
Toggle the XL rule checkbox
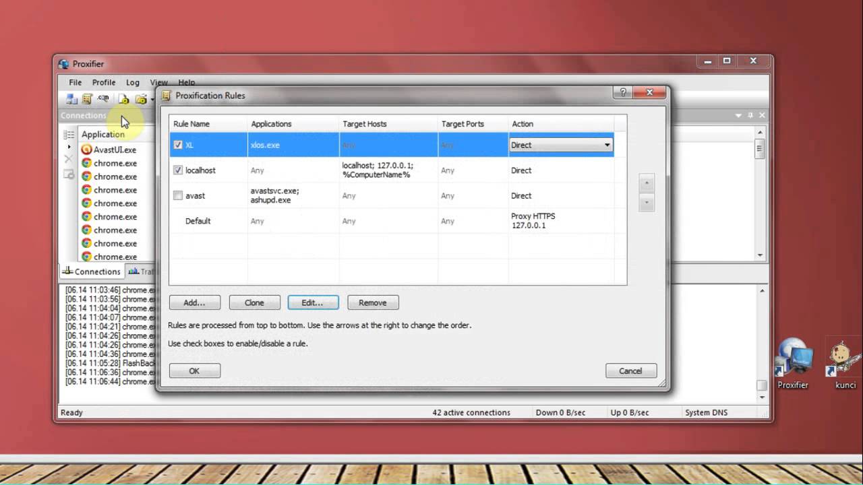point(178,145)
